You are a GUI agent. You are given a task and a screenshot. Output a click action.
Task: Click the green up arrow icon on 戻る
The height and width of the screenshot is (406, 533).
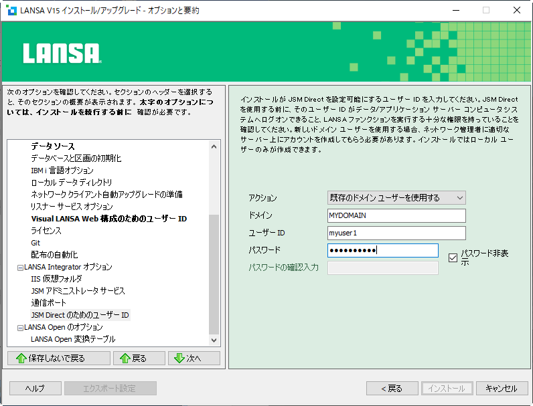click(125, 358)
